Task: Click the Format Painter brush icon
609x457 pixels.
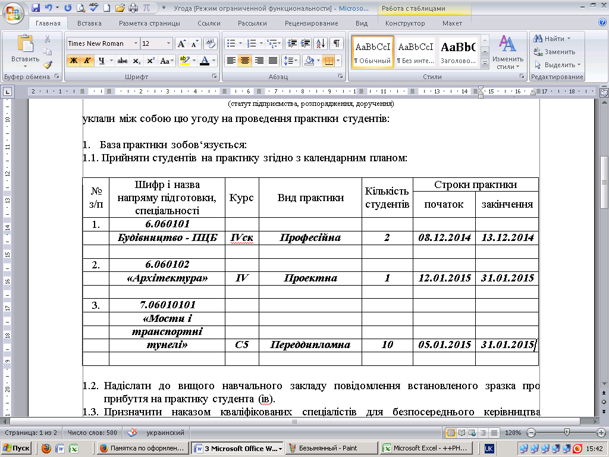Action: [48, 65]
